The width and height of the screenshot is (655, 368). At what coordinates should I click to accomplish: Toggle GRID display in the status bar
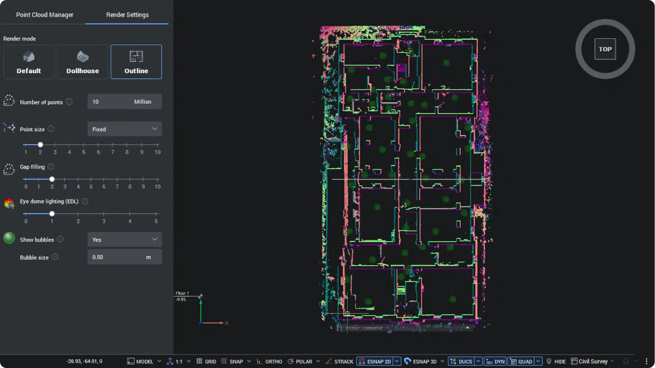tap(206, 361)
